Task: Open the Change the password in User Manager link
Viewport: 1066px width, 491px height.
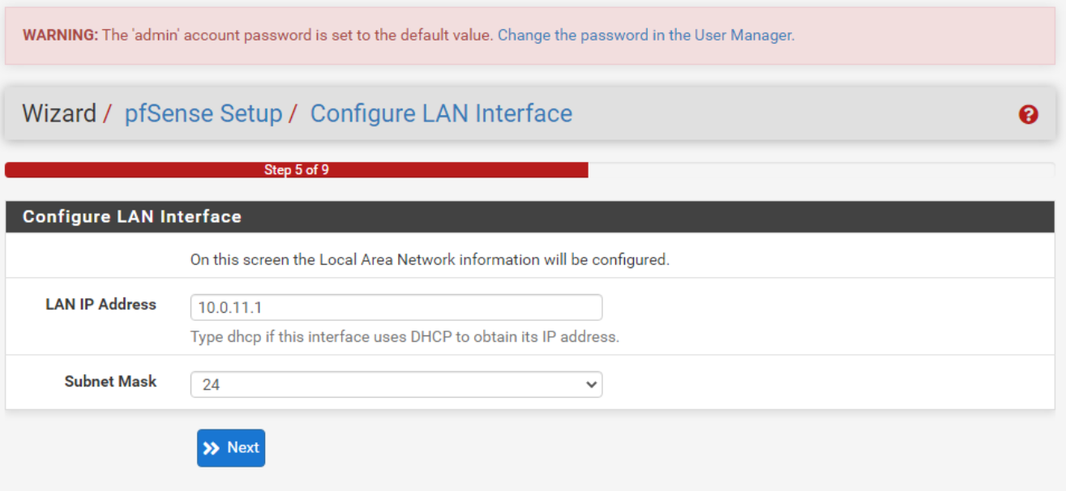Action: pyautogui.click(x=645, y=36)
